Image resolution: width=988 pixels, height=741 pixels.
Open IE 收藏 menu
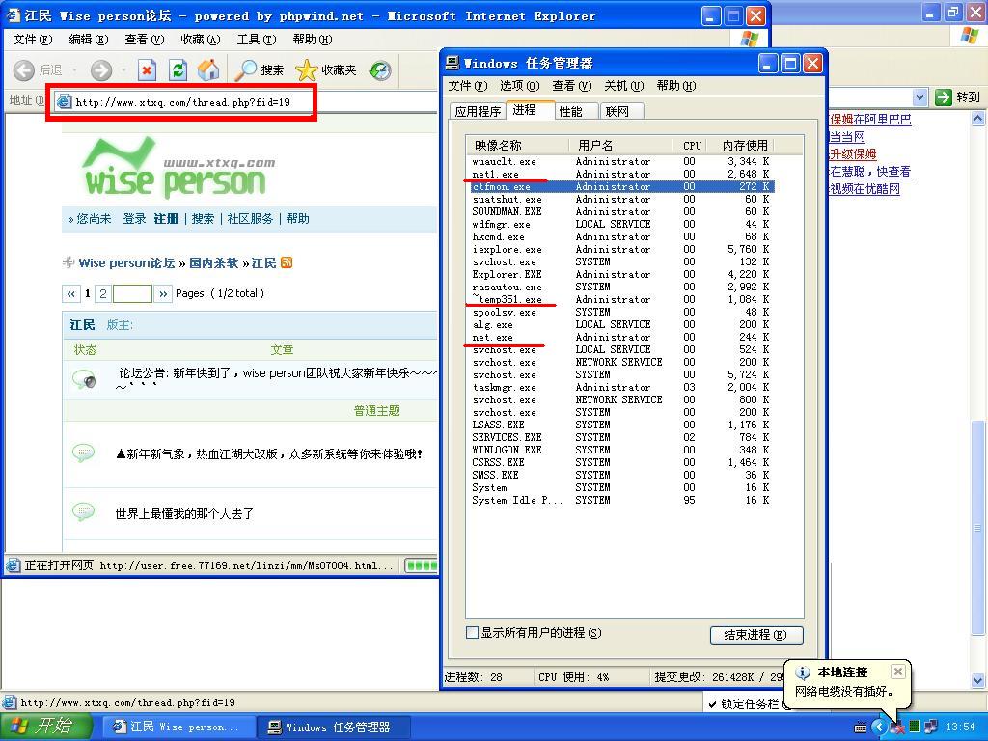click(201, 39)
